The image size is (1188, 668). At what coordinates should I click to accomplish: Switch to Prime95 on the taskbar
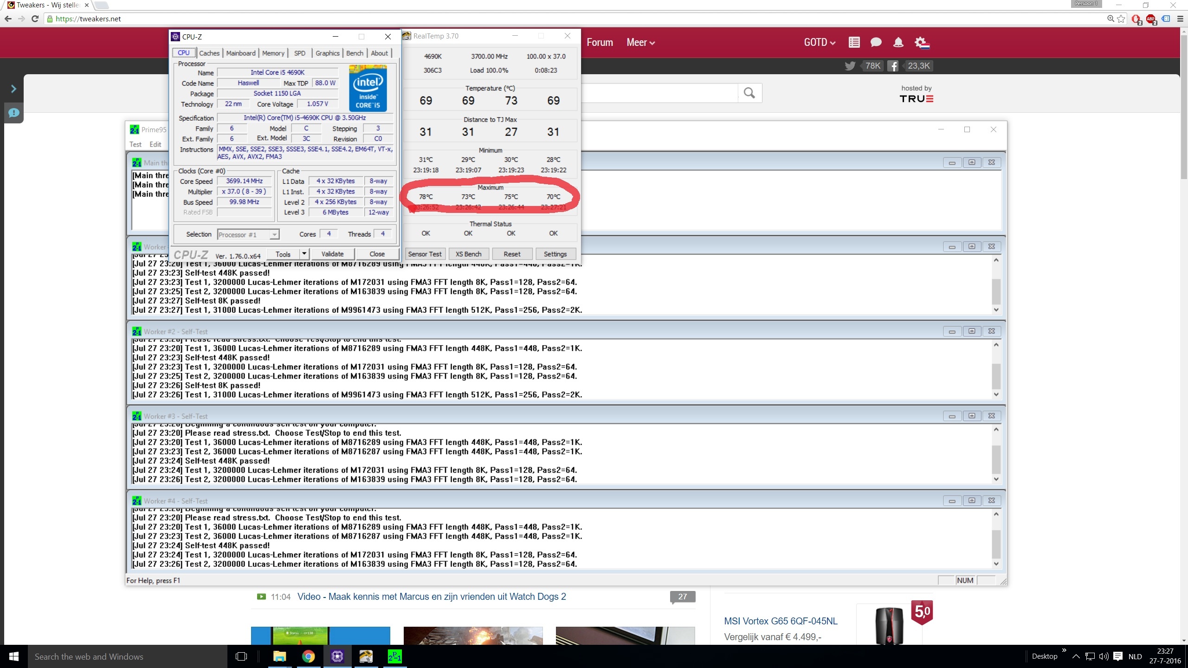(394, 656)
